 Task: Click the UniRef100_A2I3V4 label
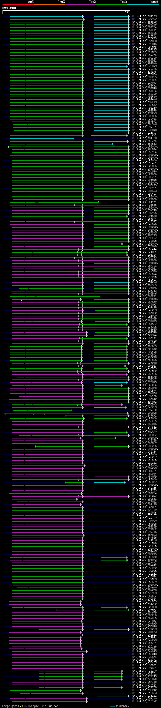point(145,335)
